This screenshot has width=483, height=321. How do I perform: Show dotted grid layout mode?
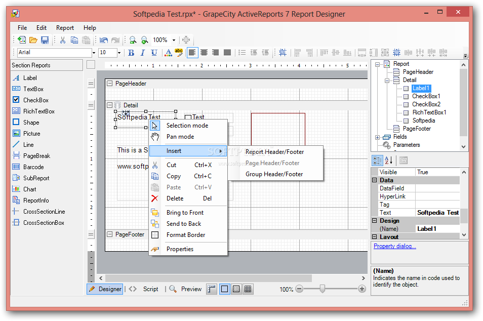(x=236, y=289)
